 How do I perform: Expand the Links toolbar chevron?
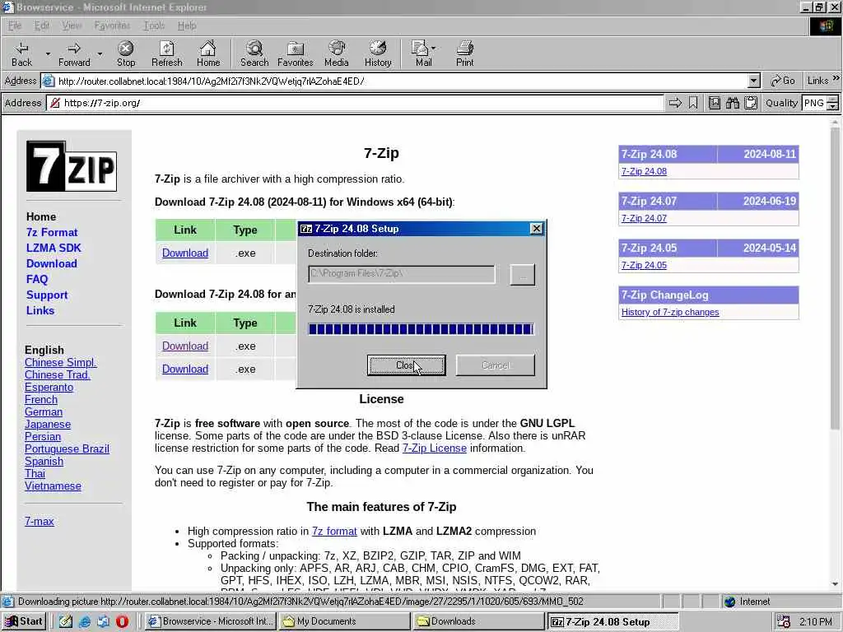point(836,78)
